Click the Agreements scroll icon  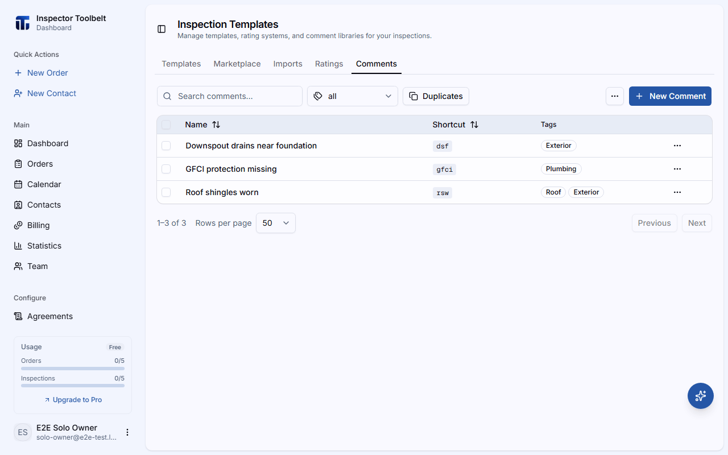(x=18, y=316)
